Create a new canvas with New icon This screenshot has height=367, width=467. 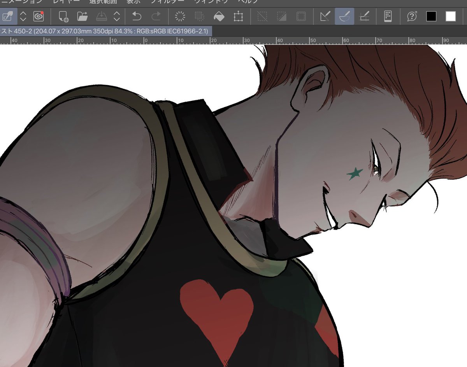pyautogui.click(x=63, y=16)
